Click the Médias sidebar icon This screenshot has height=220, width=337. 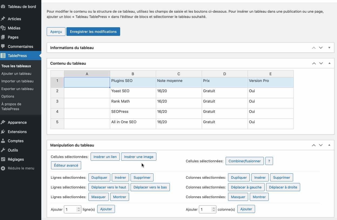pos(3,28)
